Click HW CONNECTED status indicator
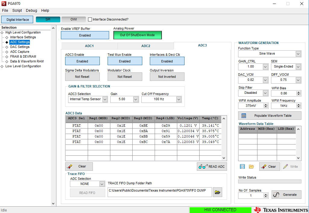The image size is (309, 213). coord(220,210)
